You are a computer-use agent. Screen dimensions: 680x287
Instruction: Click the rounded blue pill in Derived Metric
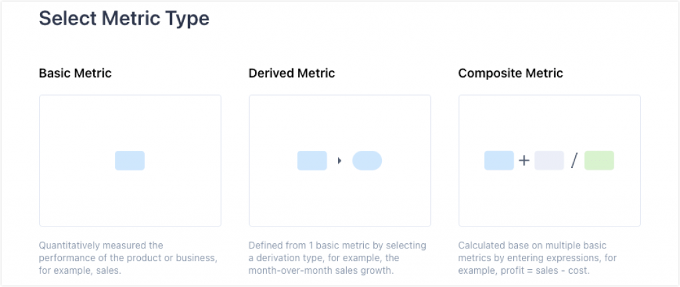tap(367, 160)
